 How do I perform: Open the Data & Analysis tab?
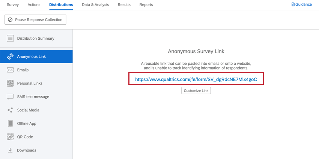tap(95, 4)
